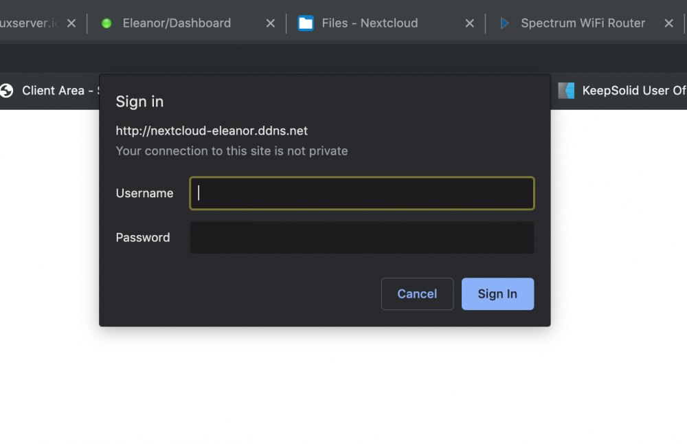Screen dimensions: 687x444
Task: Click the KeepSolid bookmark icon
Action: [566, 91]
